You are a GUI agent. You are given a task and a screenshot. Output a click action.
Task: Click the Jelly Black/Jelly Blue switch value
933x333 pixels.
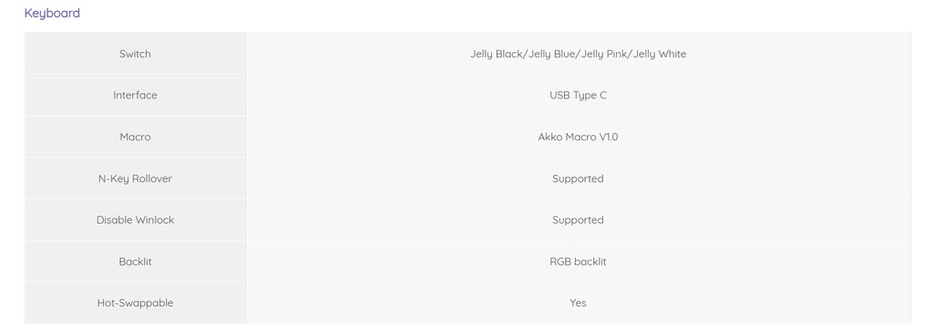point(578,54)
